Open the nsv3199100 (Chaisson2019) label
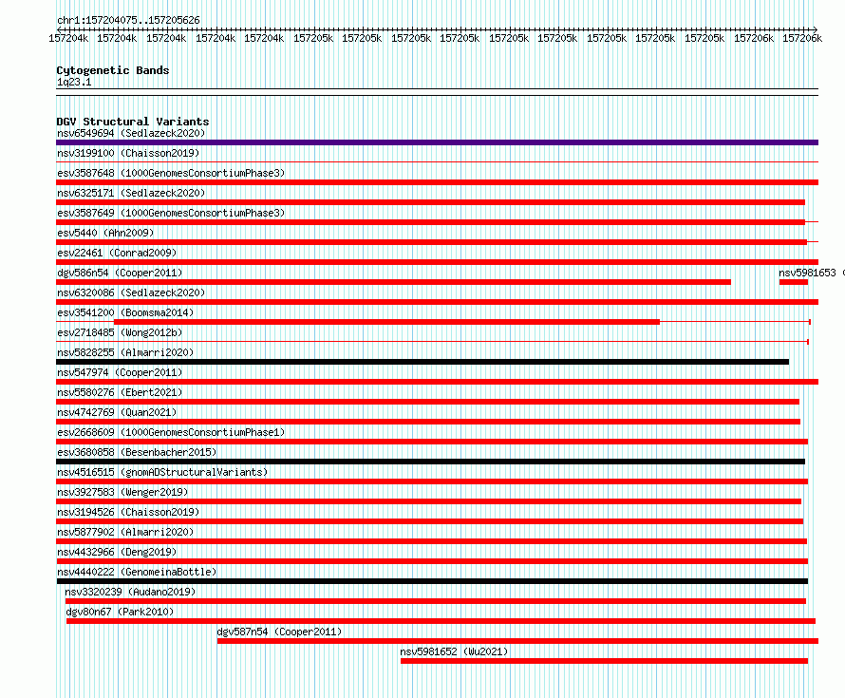Viewport: 845px width, 698px height. pyautogui.click(x=128, y=153)
